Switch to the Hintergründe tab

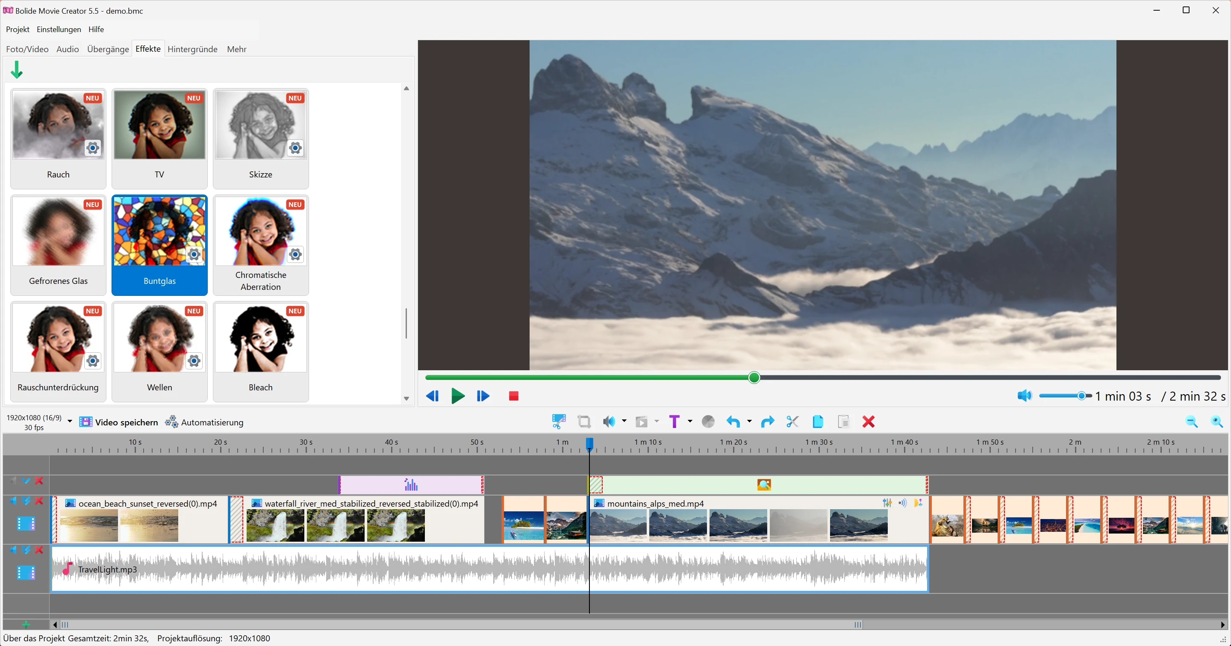click(x=193, y=49)
